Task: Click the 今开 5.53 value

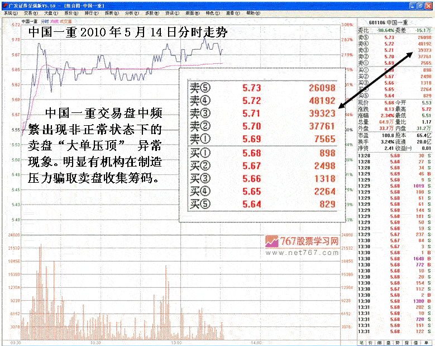Action: [427, 102]
